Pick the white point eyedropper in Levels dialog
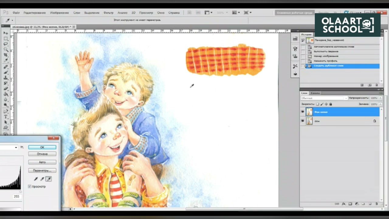389x219 pixels. click(x=49, y=179)
